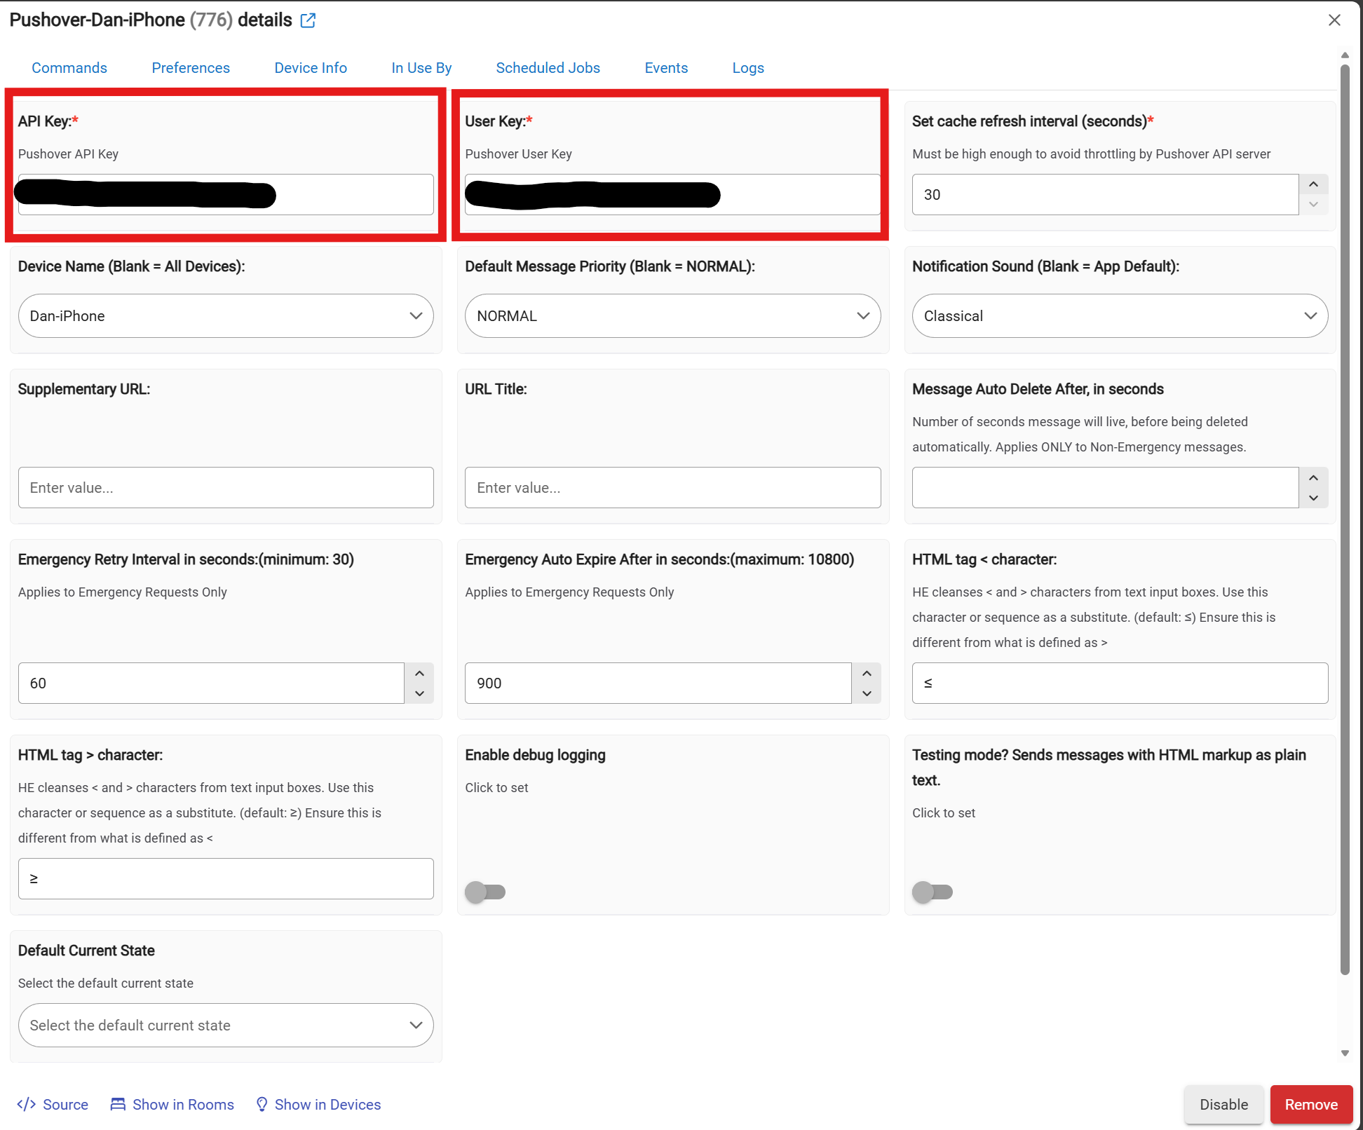Click the Supplementary URL input field

click(x=226, y=487)
